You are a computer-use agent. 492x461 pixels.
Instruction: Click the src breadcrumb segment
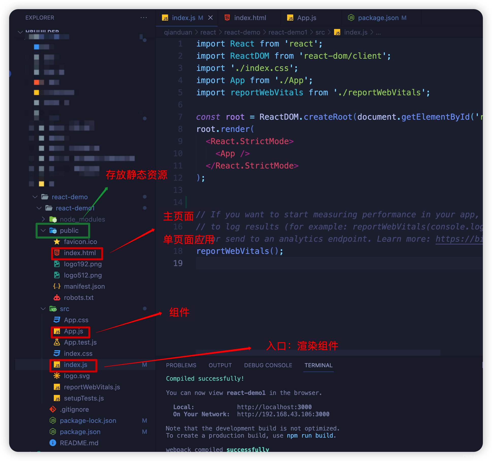(320, 32)
